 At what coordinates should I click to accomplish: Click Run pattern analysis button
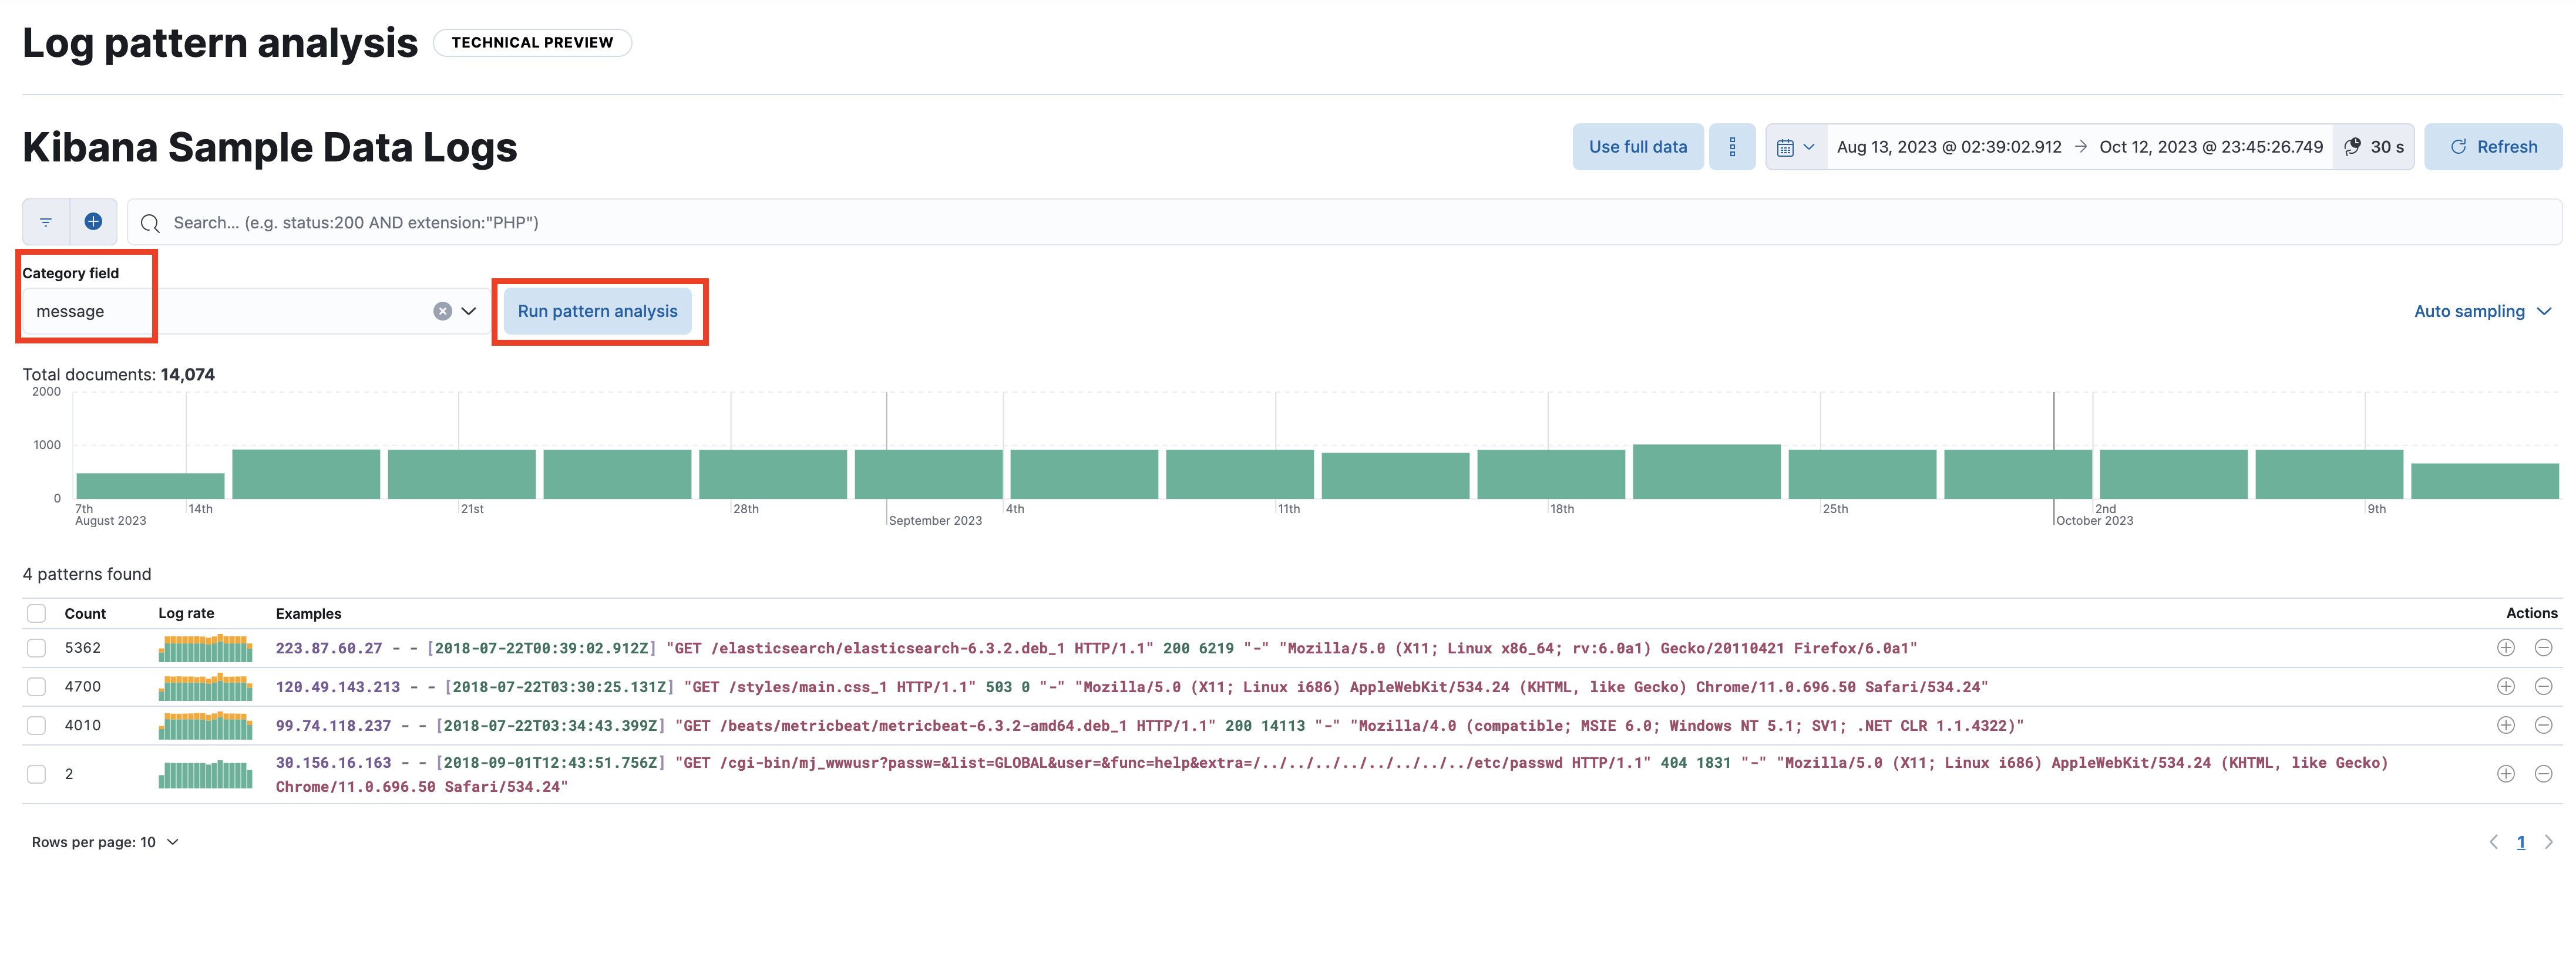coord(597,311)
